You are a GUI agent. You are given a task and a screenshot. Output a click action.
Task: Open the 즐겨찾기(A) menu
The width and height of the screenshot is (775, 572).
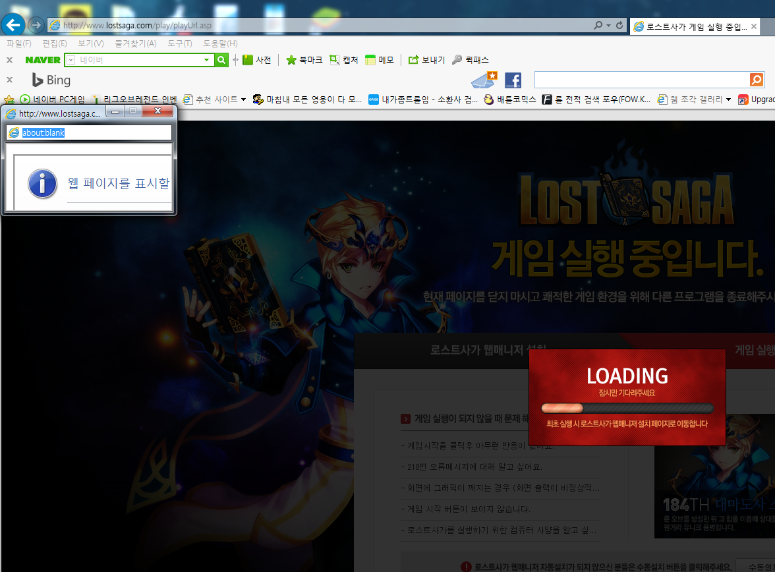[136, 43]
